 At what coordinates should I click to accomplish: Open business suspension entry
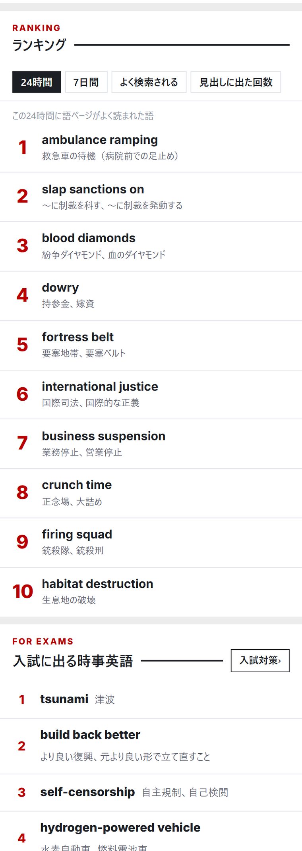click(x=151, y=444)
